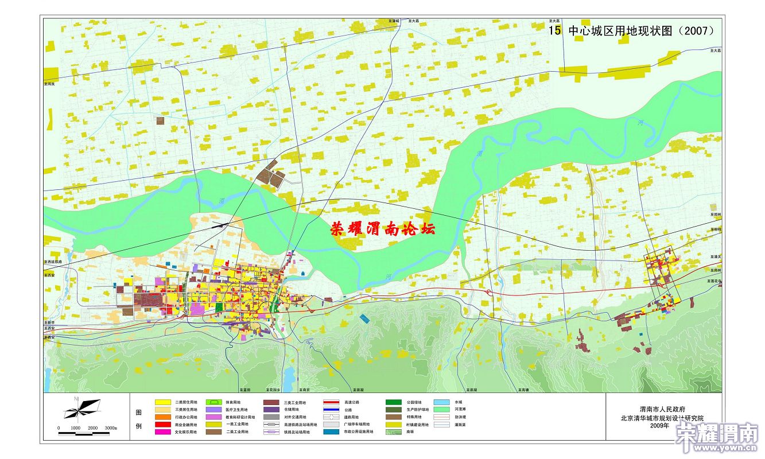
Task: Click the red 商业金融用地 swatch
Action: 162,425
